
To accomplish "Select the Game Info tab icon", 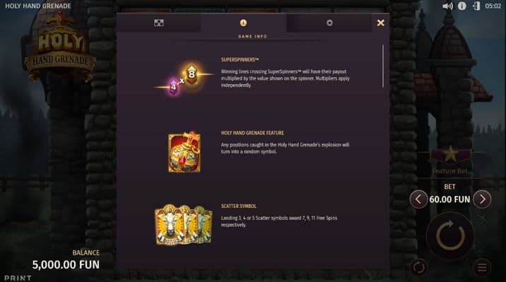I will 243,23.
